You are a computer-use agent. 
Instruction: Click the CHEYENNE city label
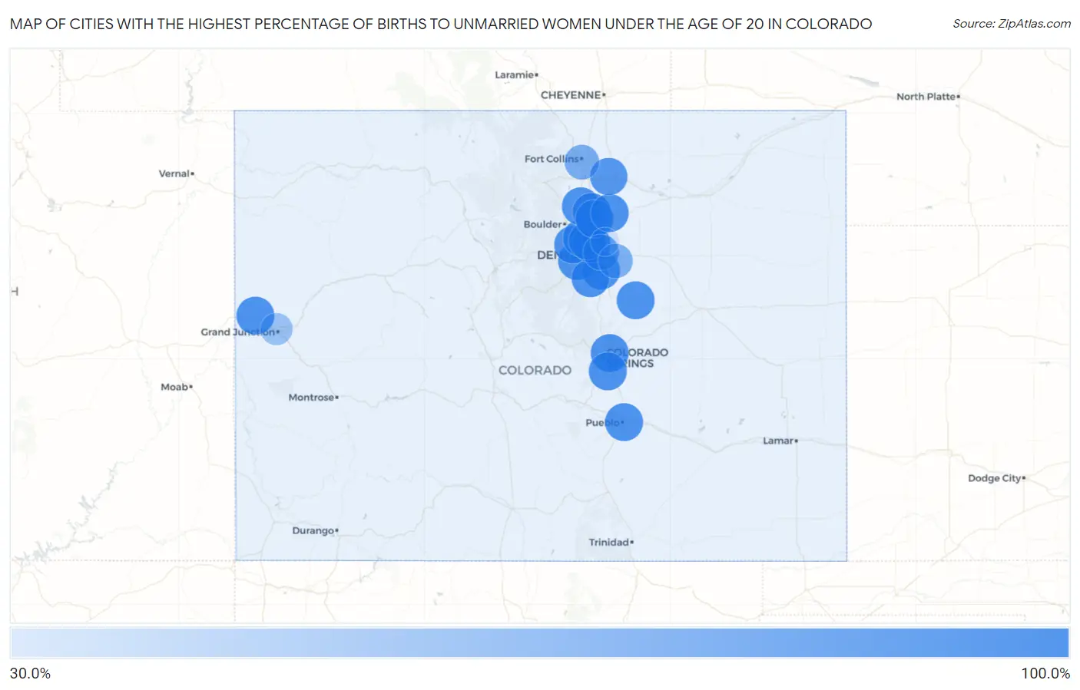[x=571, y=95]
